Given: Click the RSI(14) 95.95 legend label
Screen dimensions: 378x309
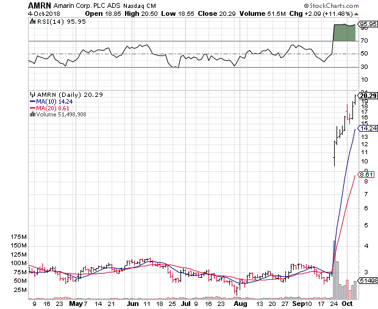Looking at the screenshot, I should 61,22.
